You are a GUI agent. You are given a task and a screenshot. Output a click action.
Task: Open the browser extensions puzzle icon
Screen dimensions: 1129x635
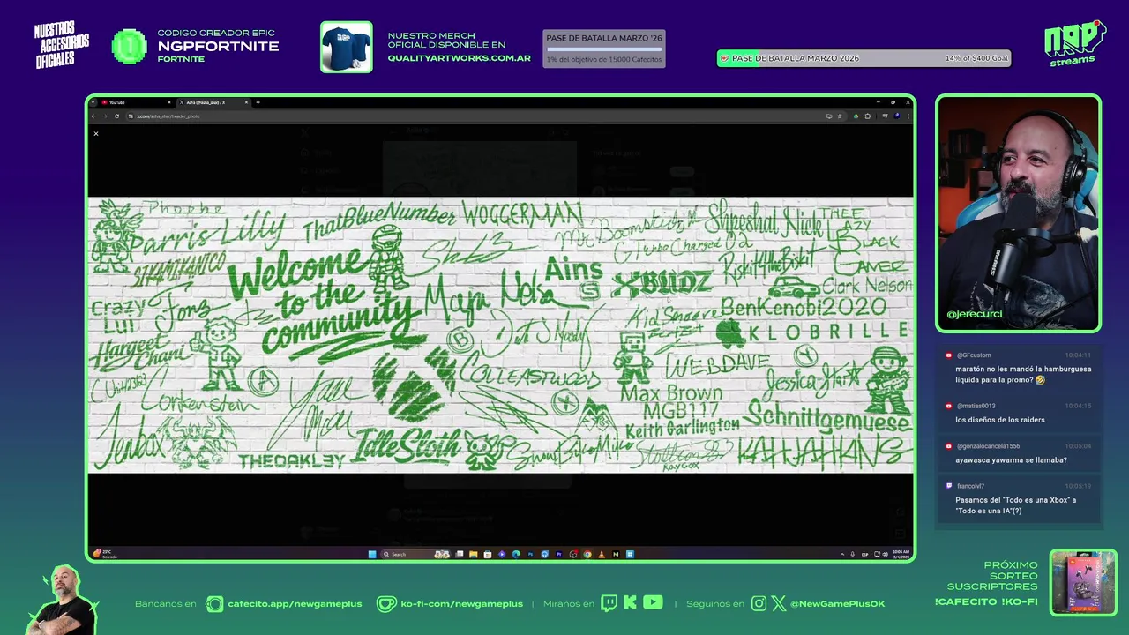[868, 116]
